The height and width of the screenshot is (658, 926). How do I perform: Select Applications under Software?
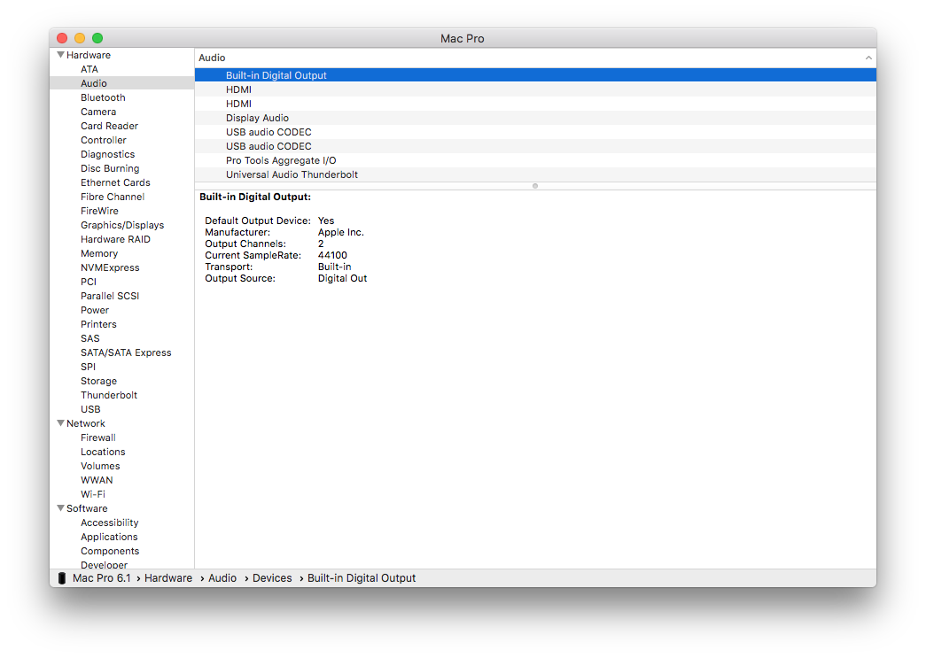point(109,537)
